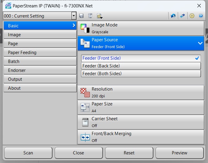Expand the Paper Size setting
Viewport: 208px width, 163px height.
pyautogui.click(x=141, y=107)
